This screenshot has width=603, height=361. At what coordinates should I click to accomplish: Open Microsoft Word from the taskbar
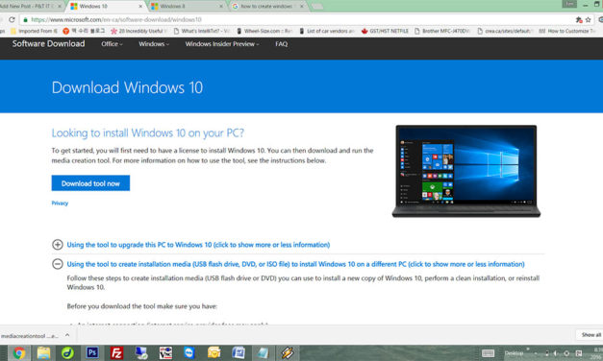click(239, 352)
